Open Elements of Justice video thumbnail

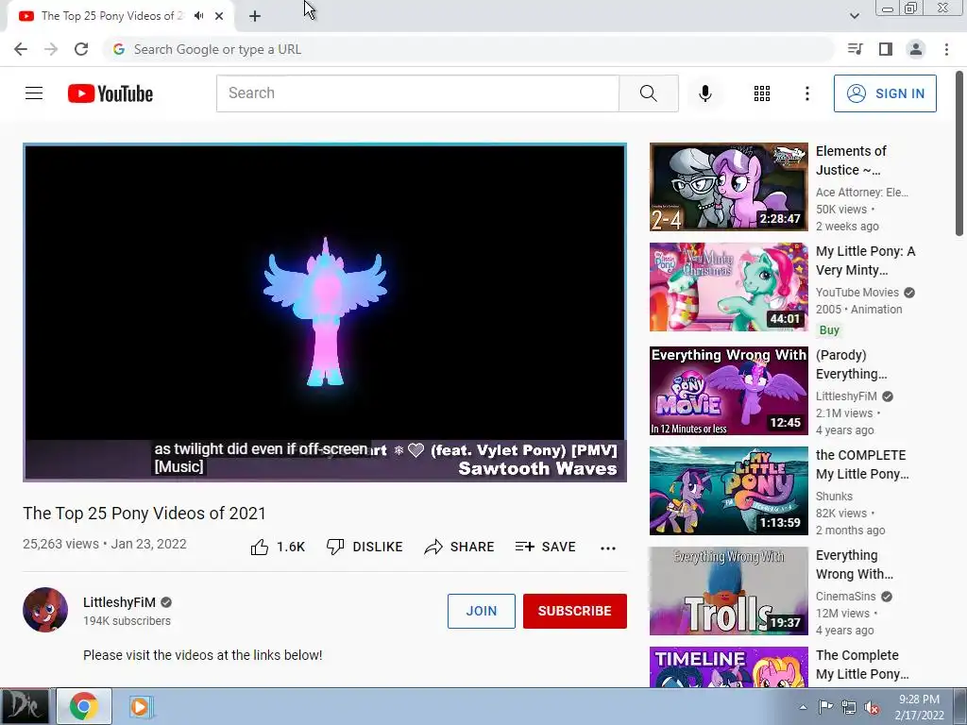(x=728, y=187)
